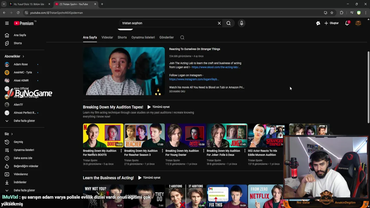Open the YouTube hamburger guide menu
Viewport: 370px width, 208px height.
[7, 23]
